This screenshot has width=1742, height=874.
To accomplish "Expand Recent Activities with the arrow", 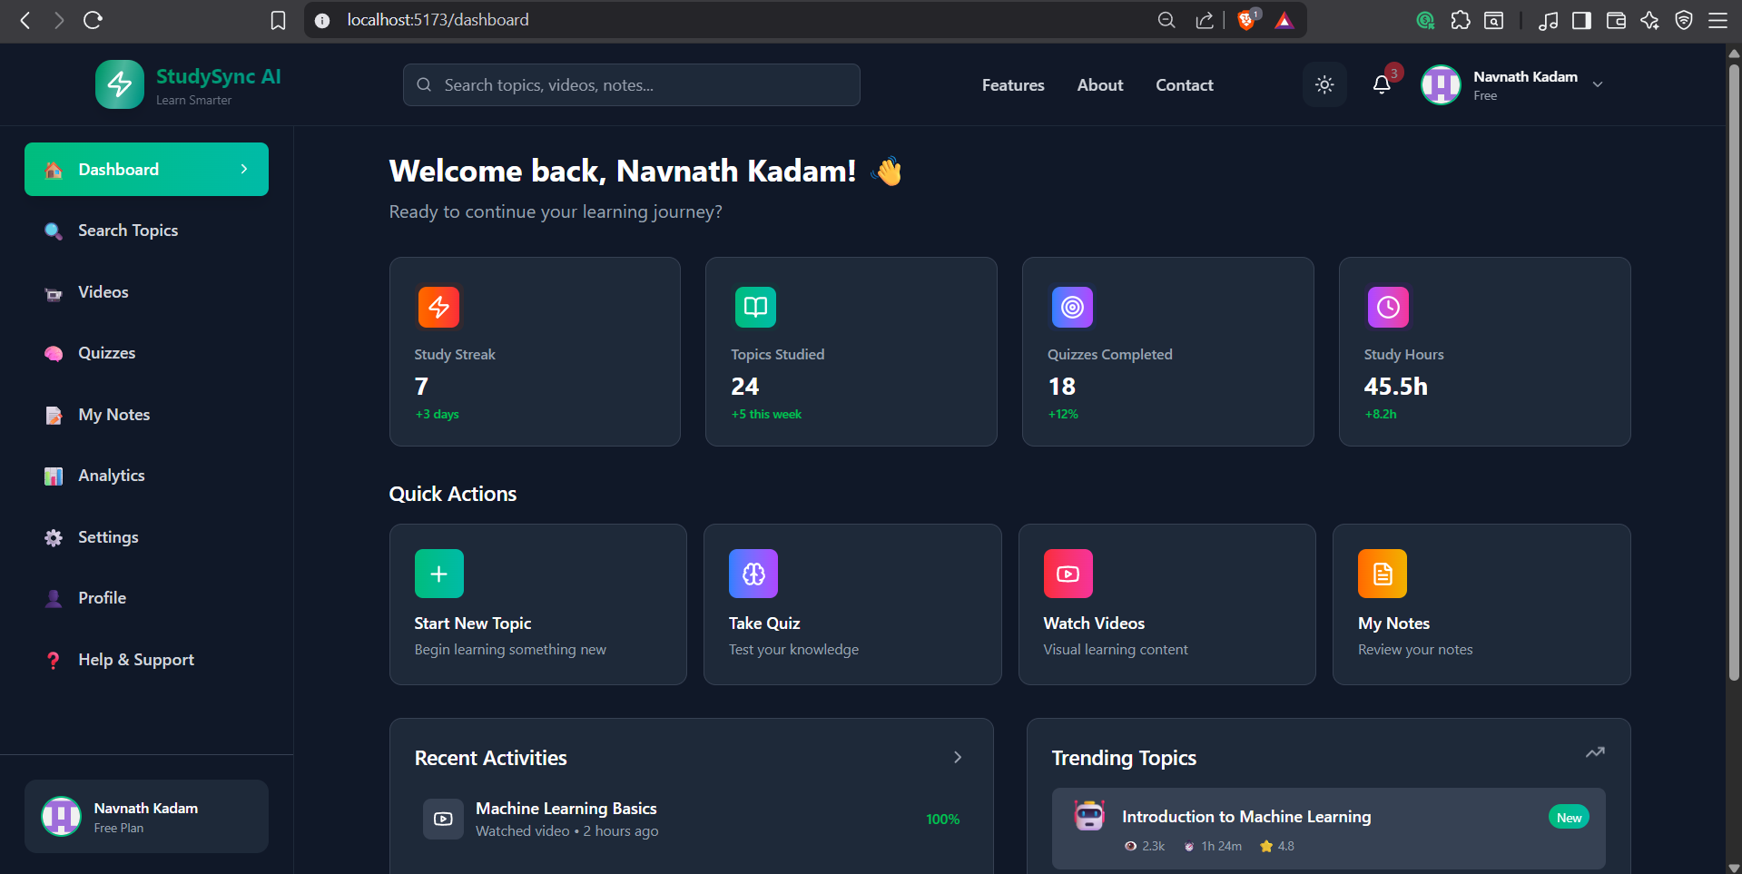I will point(958,757).
